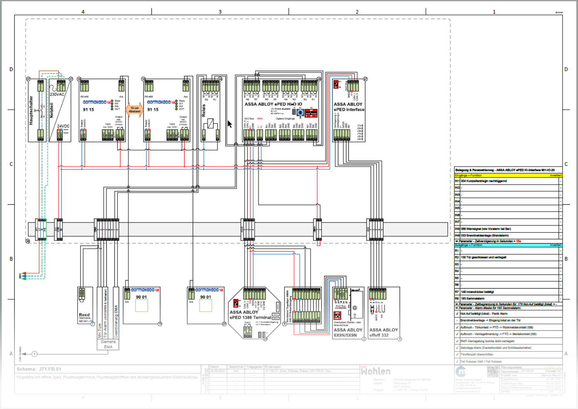The height and width of the screenshot is (409, 578).
Task: Select the vertical Relais label
Action: coord(204,111)
